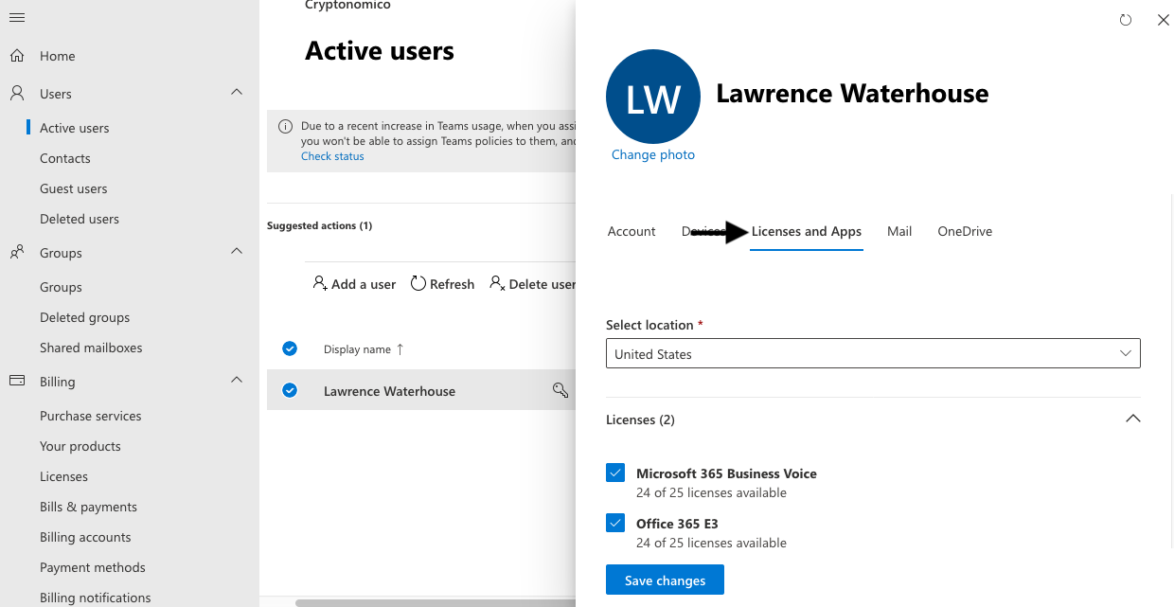Screen dimensions: 1174x607
Task: Click the Groups people icon in sidebar
Action: [17, 253]
